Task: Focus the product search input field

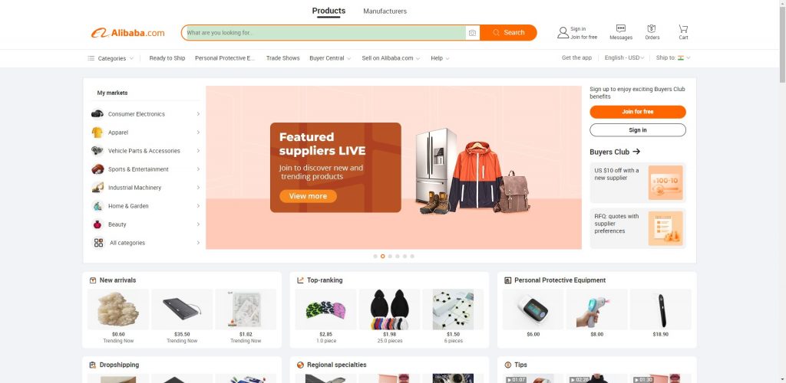Action: click(323, 32)
